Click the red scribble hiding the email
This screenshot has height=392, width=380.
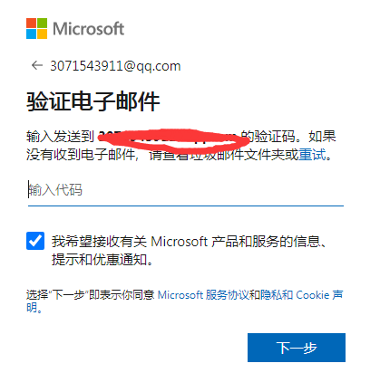(x=173, y=139)
